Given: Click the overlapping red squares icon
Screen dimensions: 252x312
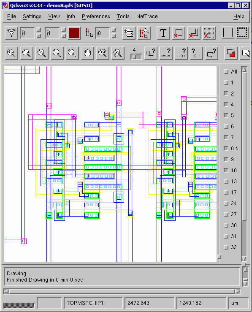Looking at the screenshot, I should pyautogui.click(x=231, y=53).
